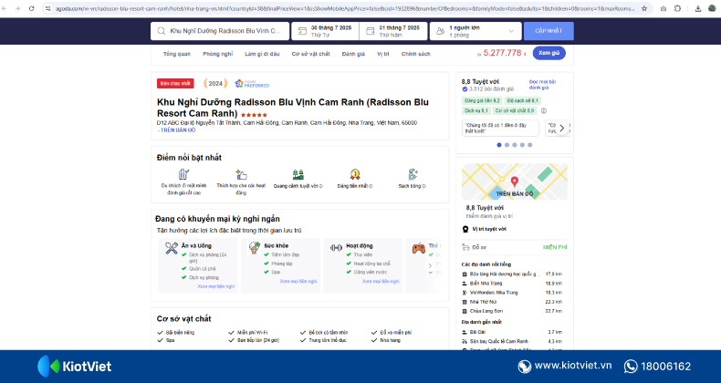Advance promotions carousel with arrow
The width and height of the screenshot is (721, 383).
[430, 266]
